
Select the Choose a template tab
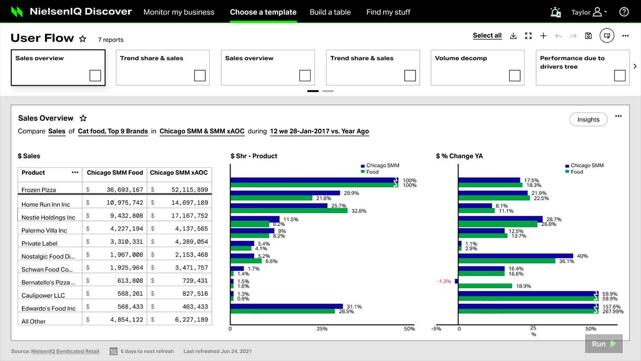(x=263, y=12)
